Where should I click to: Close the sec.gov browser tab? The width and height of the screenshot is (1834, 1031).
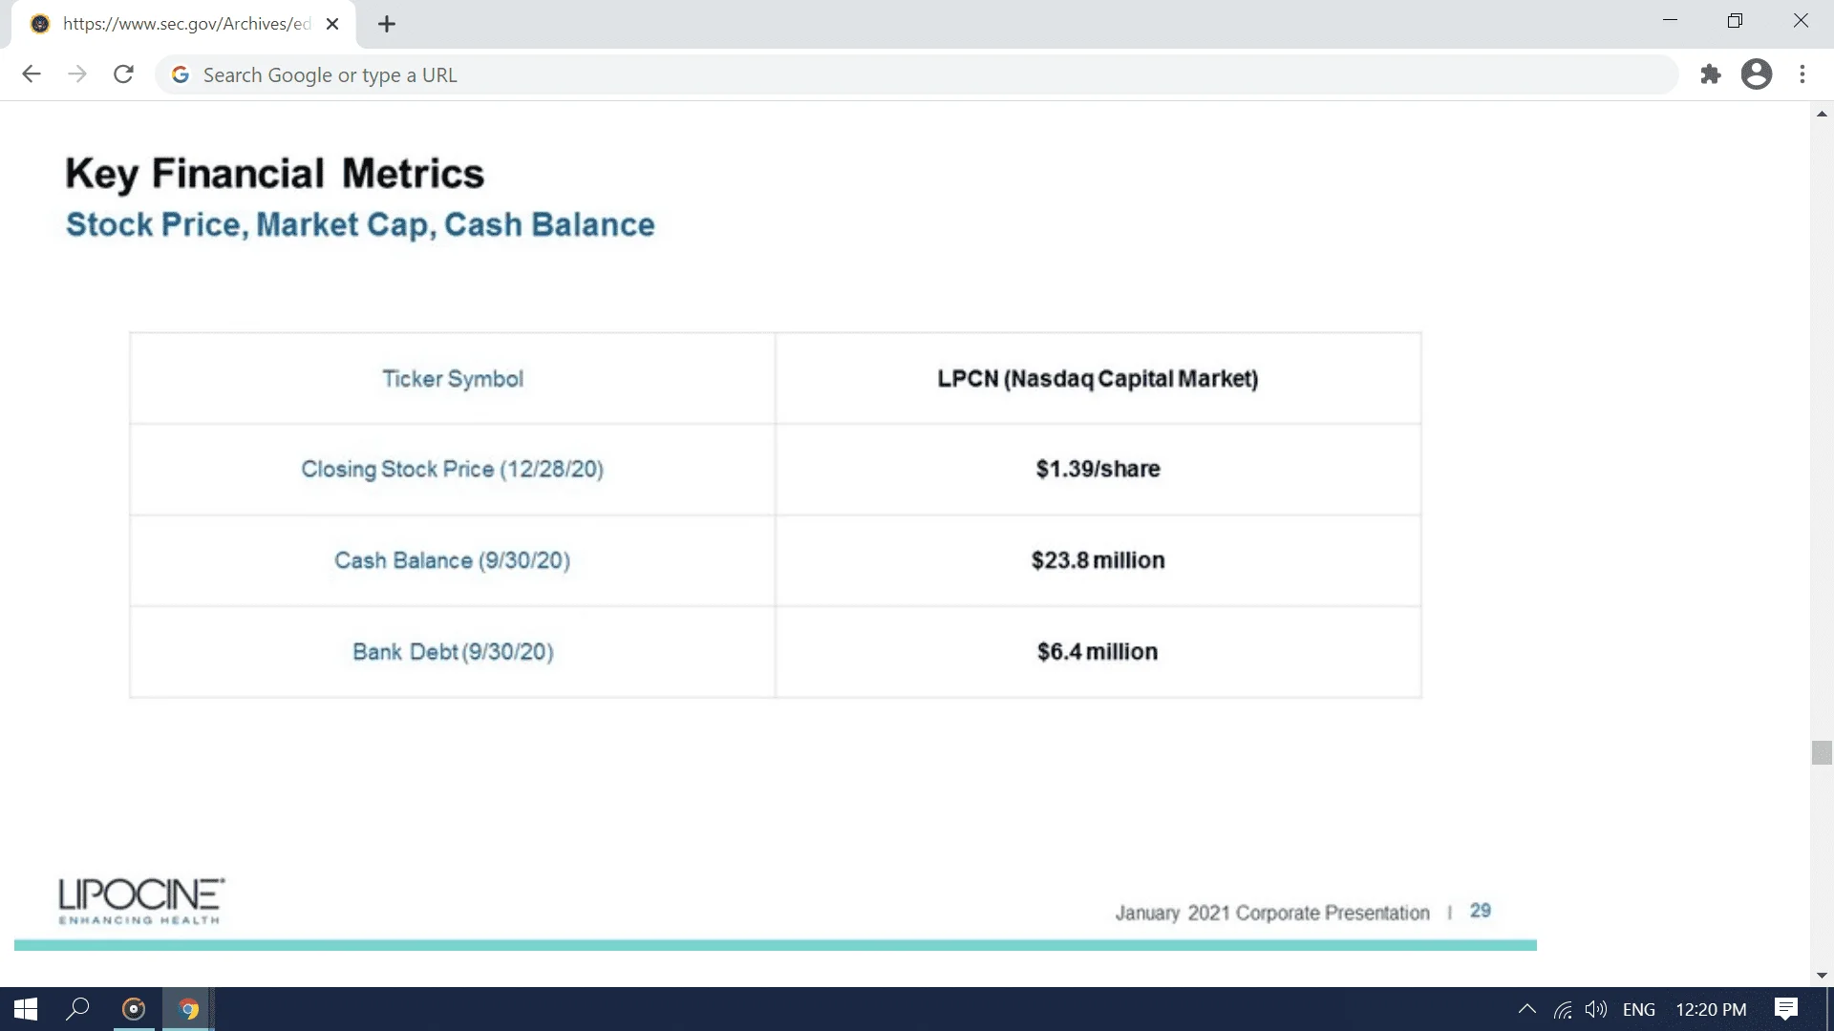pos(332,24)
